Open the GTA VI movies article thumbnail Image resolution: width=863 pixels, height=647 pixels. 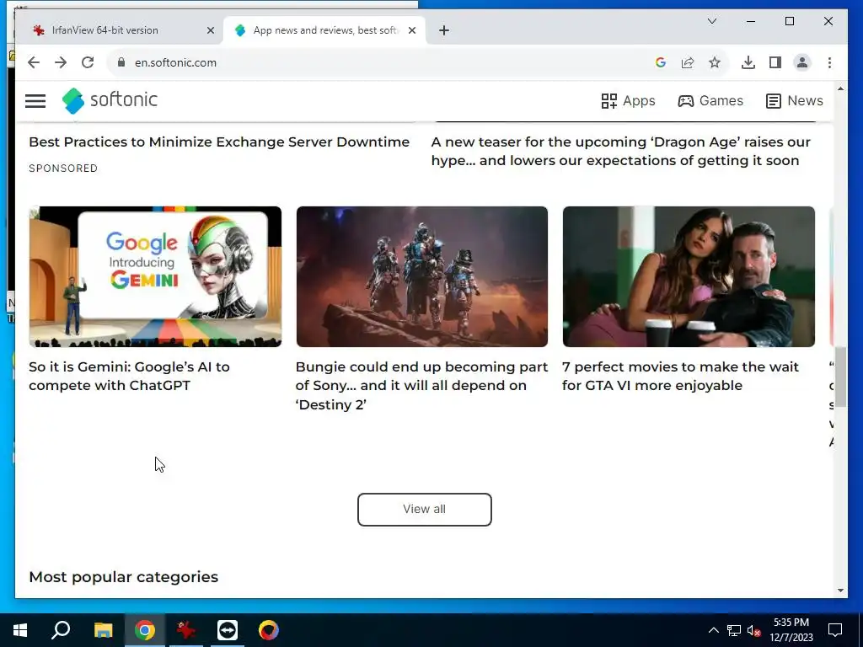pyautogui.click(x=689, y=276)
